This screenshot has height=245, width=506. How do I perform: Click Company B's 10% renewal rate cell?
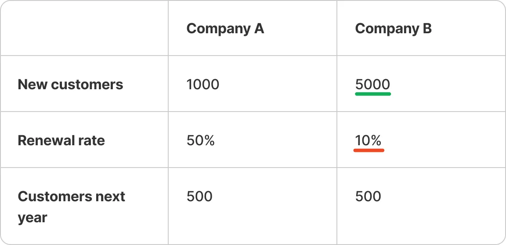(368, 140)
